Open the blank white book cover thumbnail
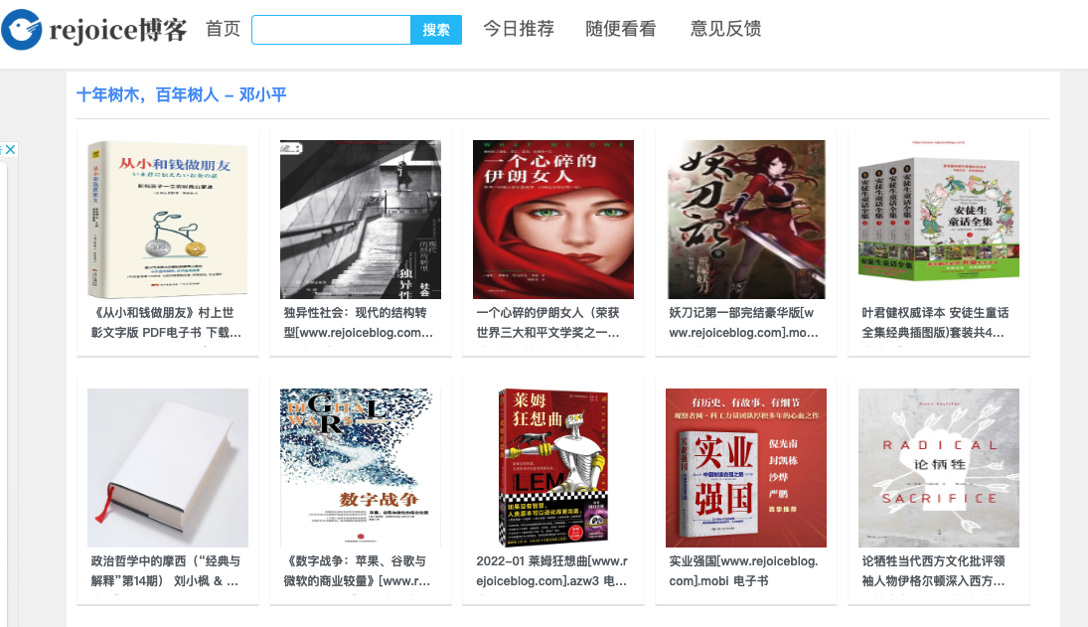The width and height of the screenshot is (1088, 627). (168, 467)
